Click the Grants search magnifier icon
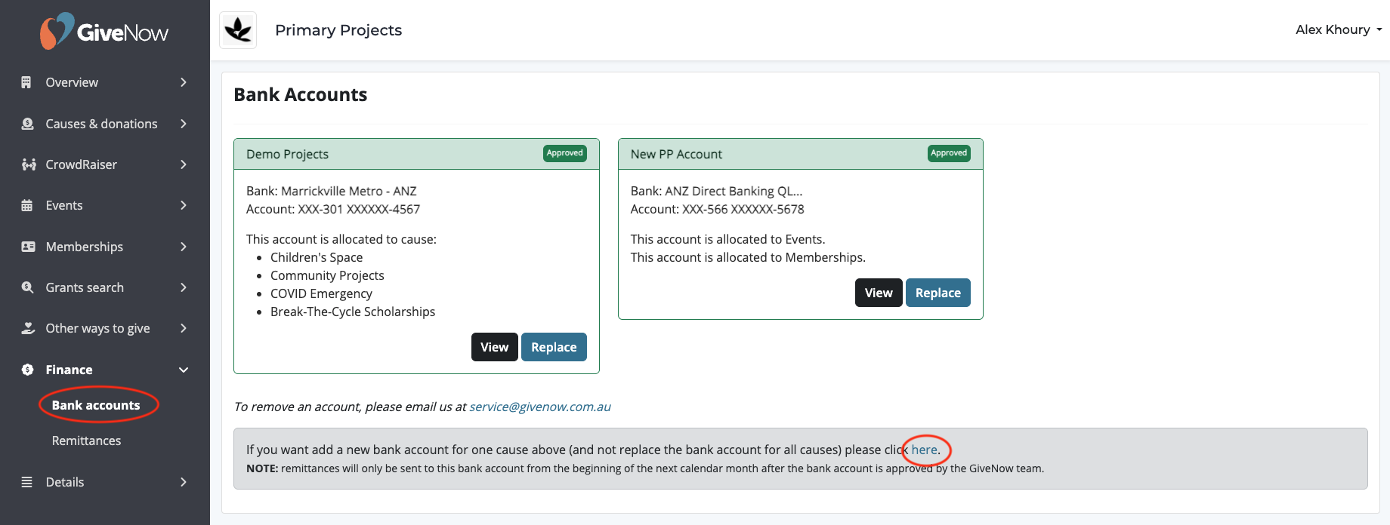 click(x=28, y=287)
